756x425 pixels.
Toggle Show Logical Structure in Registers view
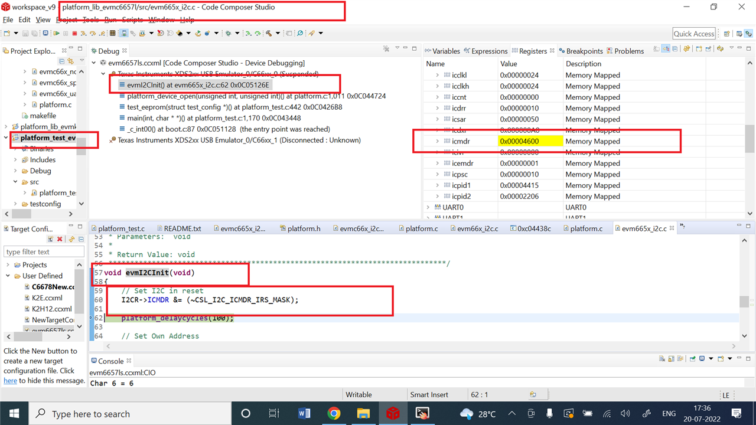click(665, 49)
